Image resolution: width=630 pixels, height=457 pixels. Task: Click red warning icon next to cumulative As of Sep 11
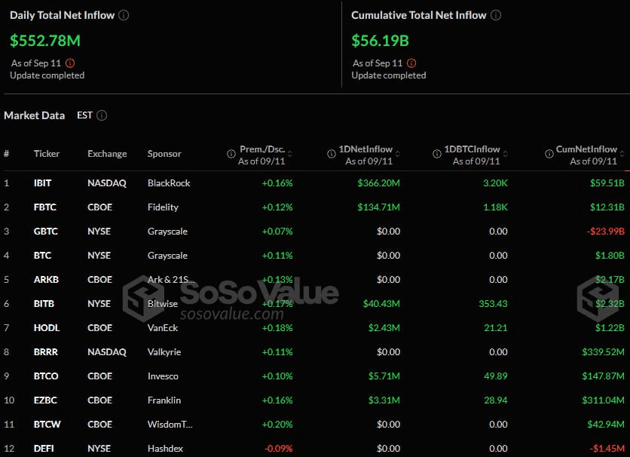(x=411, y=63)
